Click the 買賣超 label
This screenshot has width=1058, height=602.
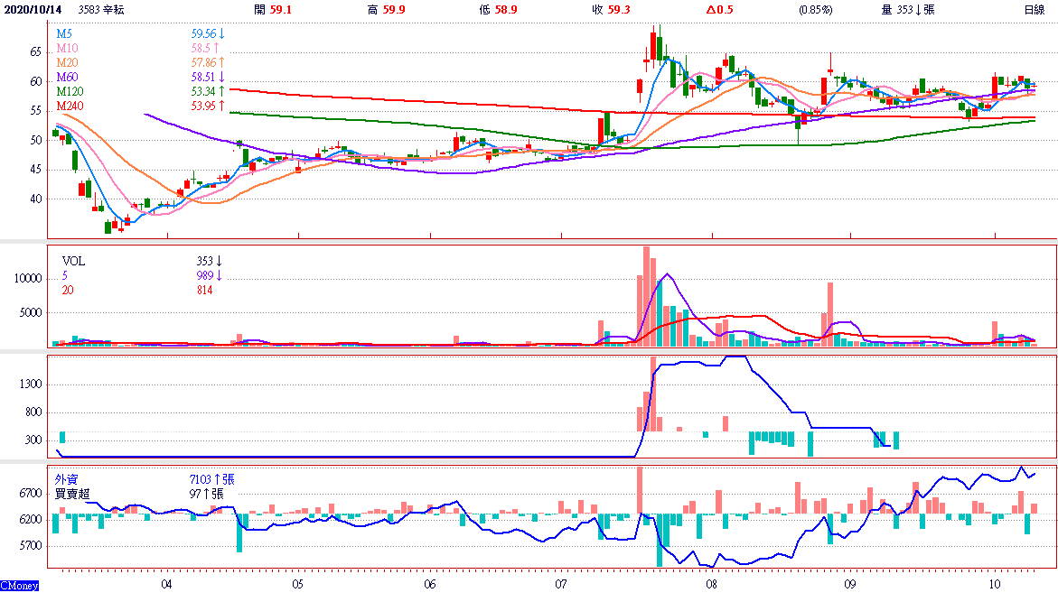coord(72,494)
